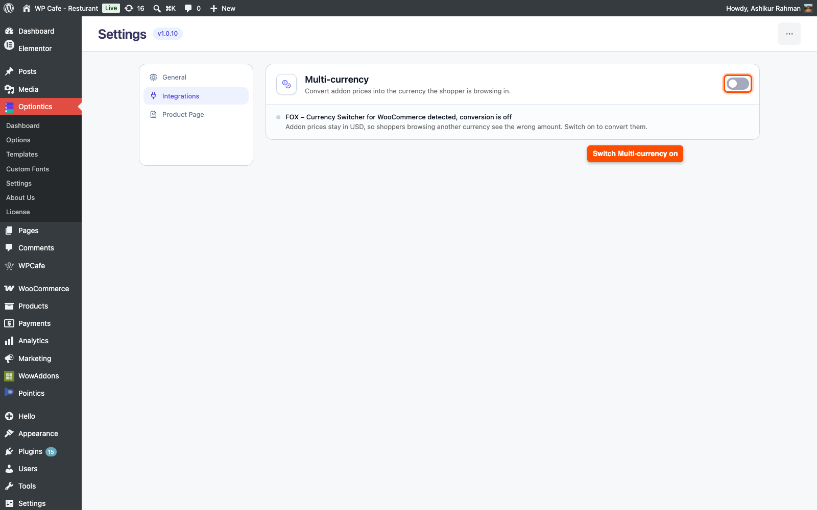This screenshot has height=510, width=817.
Task: Select the Integrations settings tab
Action: coord(196,96)
